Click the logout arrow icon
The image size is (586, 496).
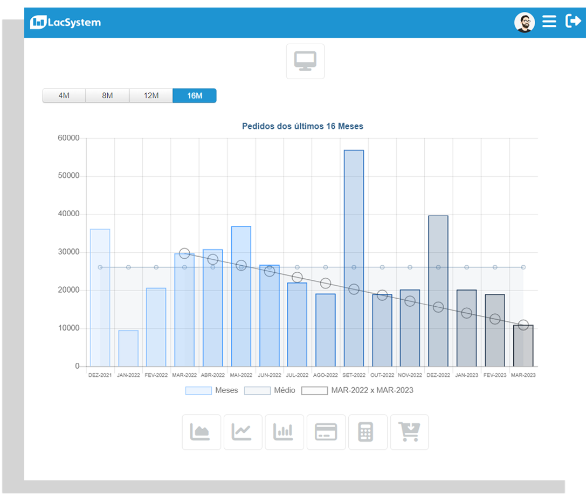573,22
